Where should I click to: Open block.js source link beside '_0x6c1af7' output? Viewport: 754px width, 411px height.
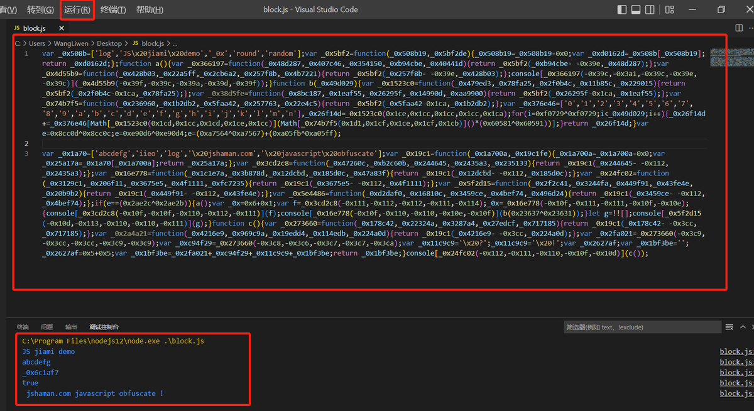[736, 373]
